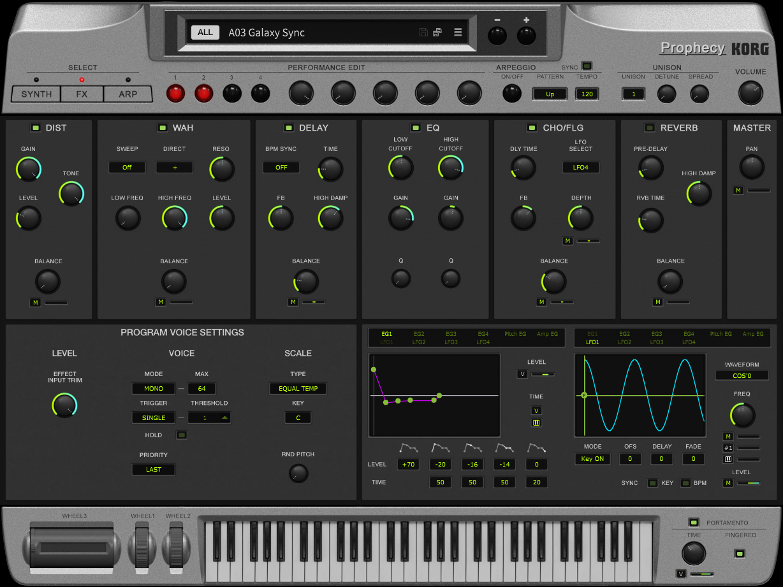
Task: Click the Arpeggio ON/OFF button
Action: pyautogui.click(x=511, y=93)
